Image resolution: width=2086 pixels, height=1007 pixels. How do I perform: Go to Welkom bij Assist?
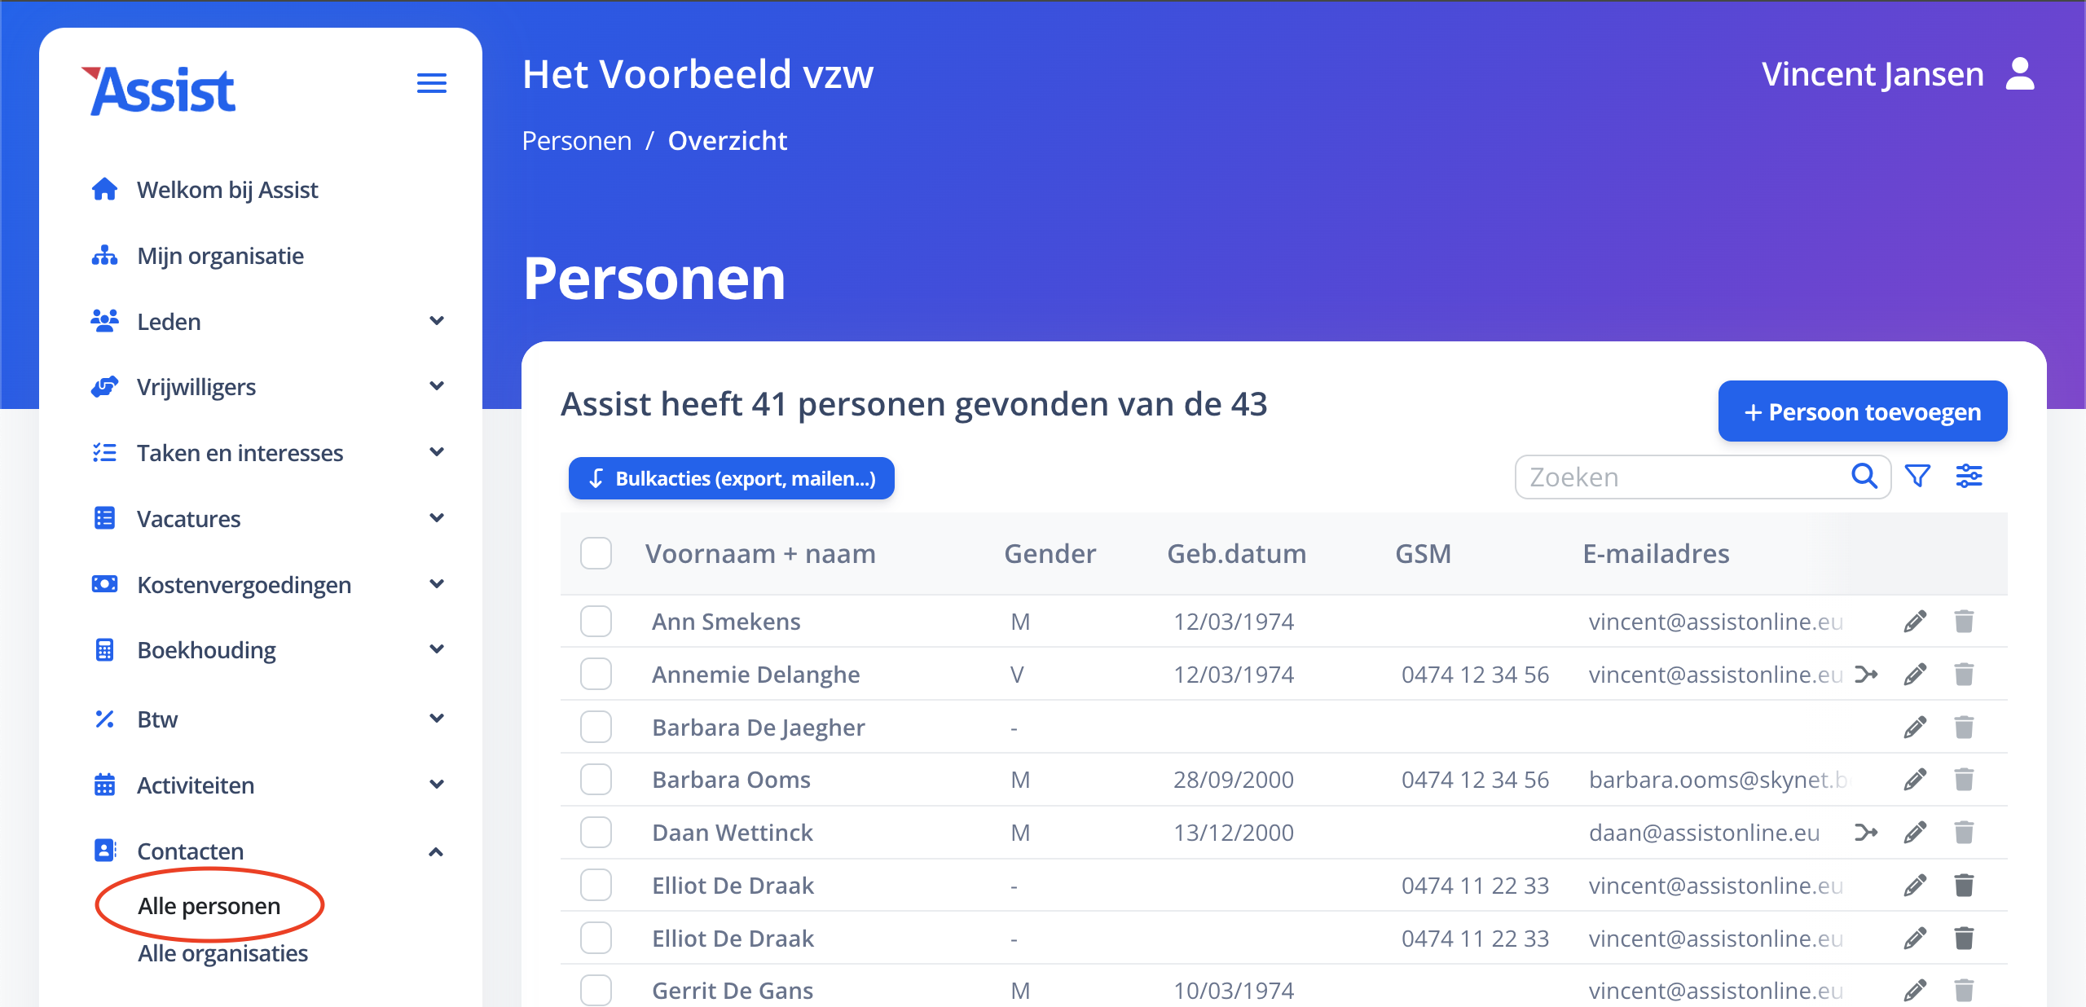227,190
